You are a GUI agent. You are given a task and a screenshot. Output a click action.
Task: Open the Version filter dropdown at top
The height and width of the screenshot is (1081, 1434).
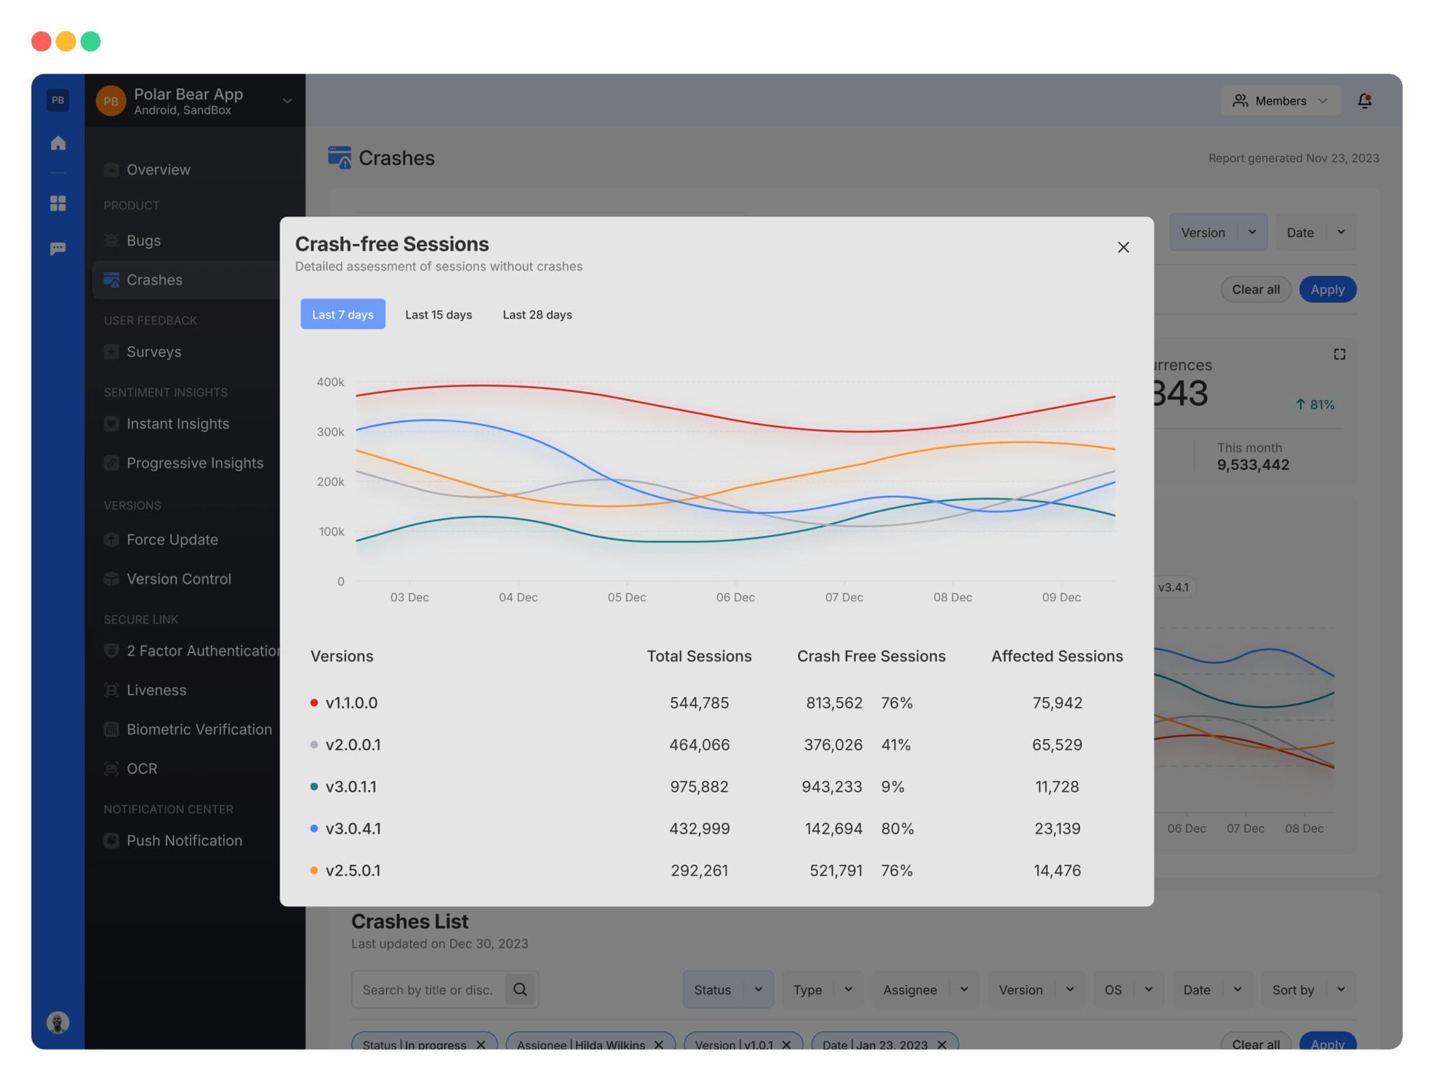(x=1218, y=232)
